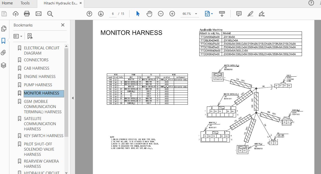321x174 pixels.
Task: Zoom in with plus icon
Action: click(172, 14)
